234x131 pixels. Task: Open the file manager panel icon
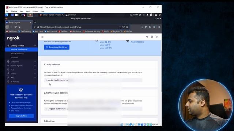click(x=16, y=15)
